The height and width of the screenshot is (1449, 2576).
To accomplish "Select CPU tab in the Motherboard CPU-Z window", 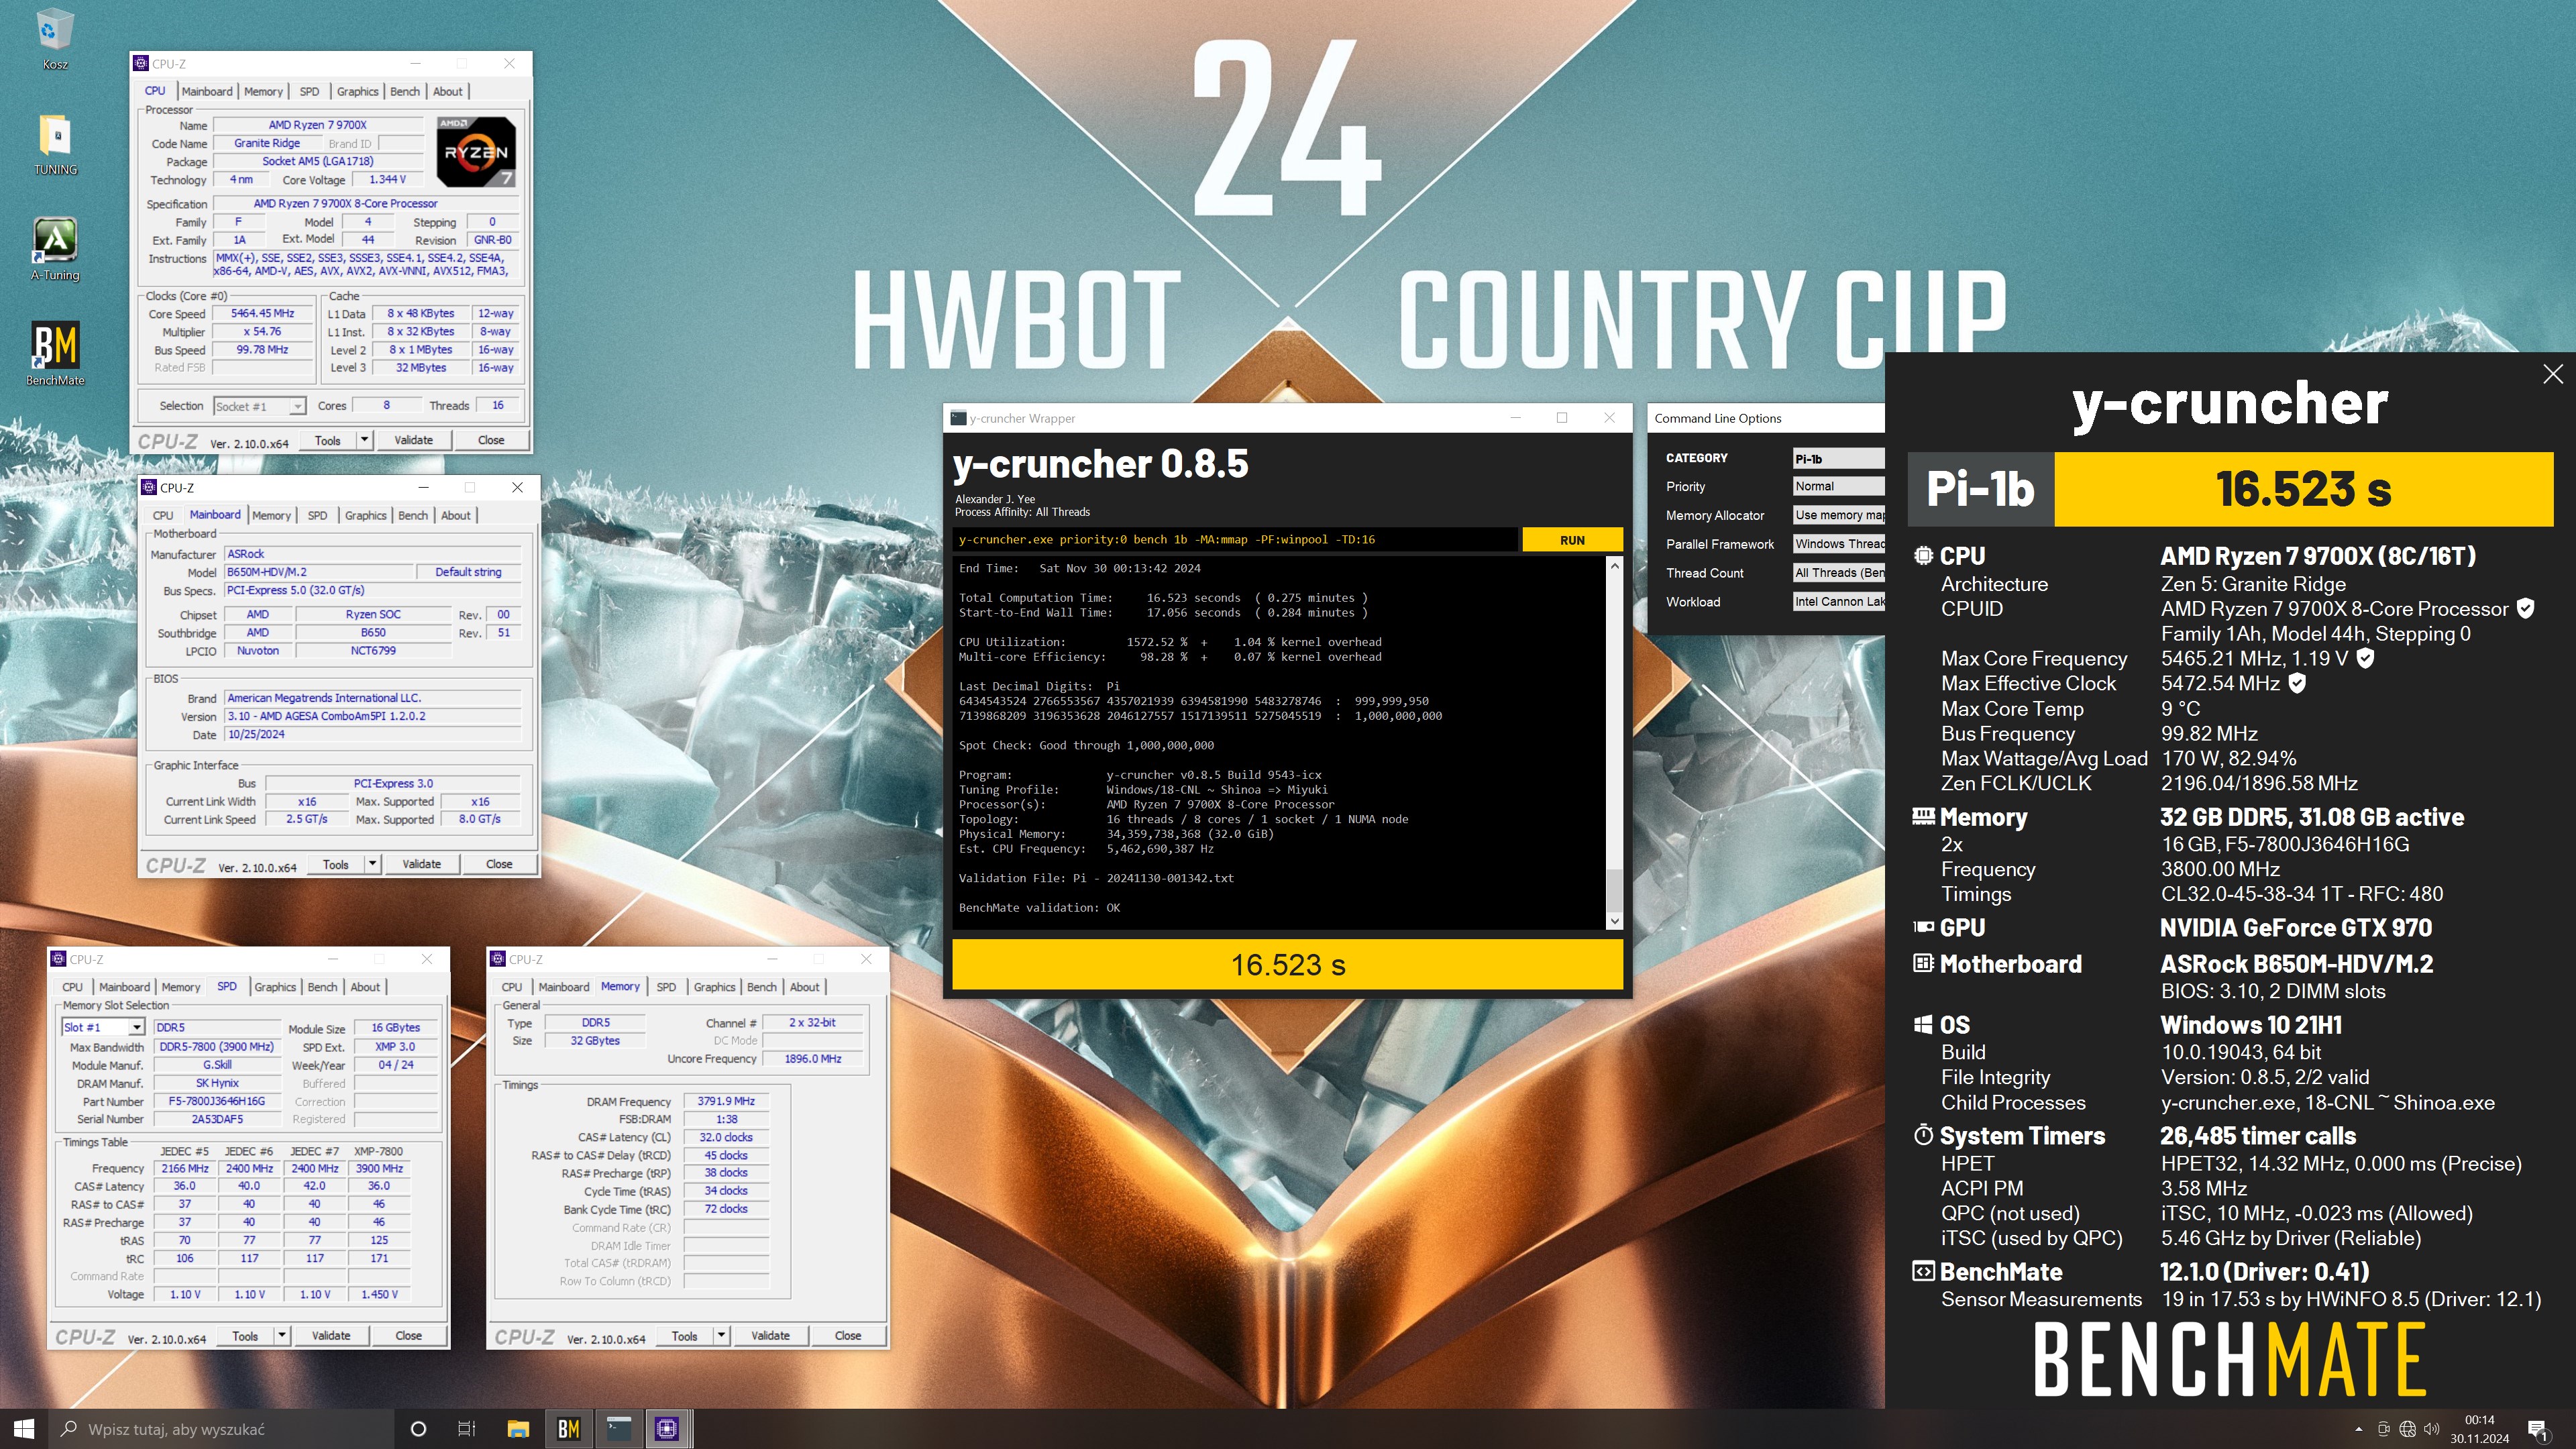I will click(163, 515).
